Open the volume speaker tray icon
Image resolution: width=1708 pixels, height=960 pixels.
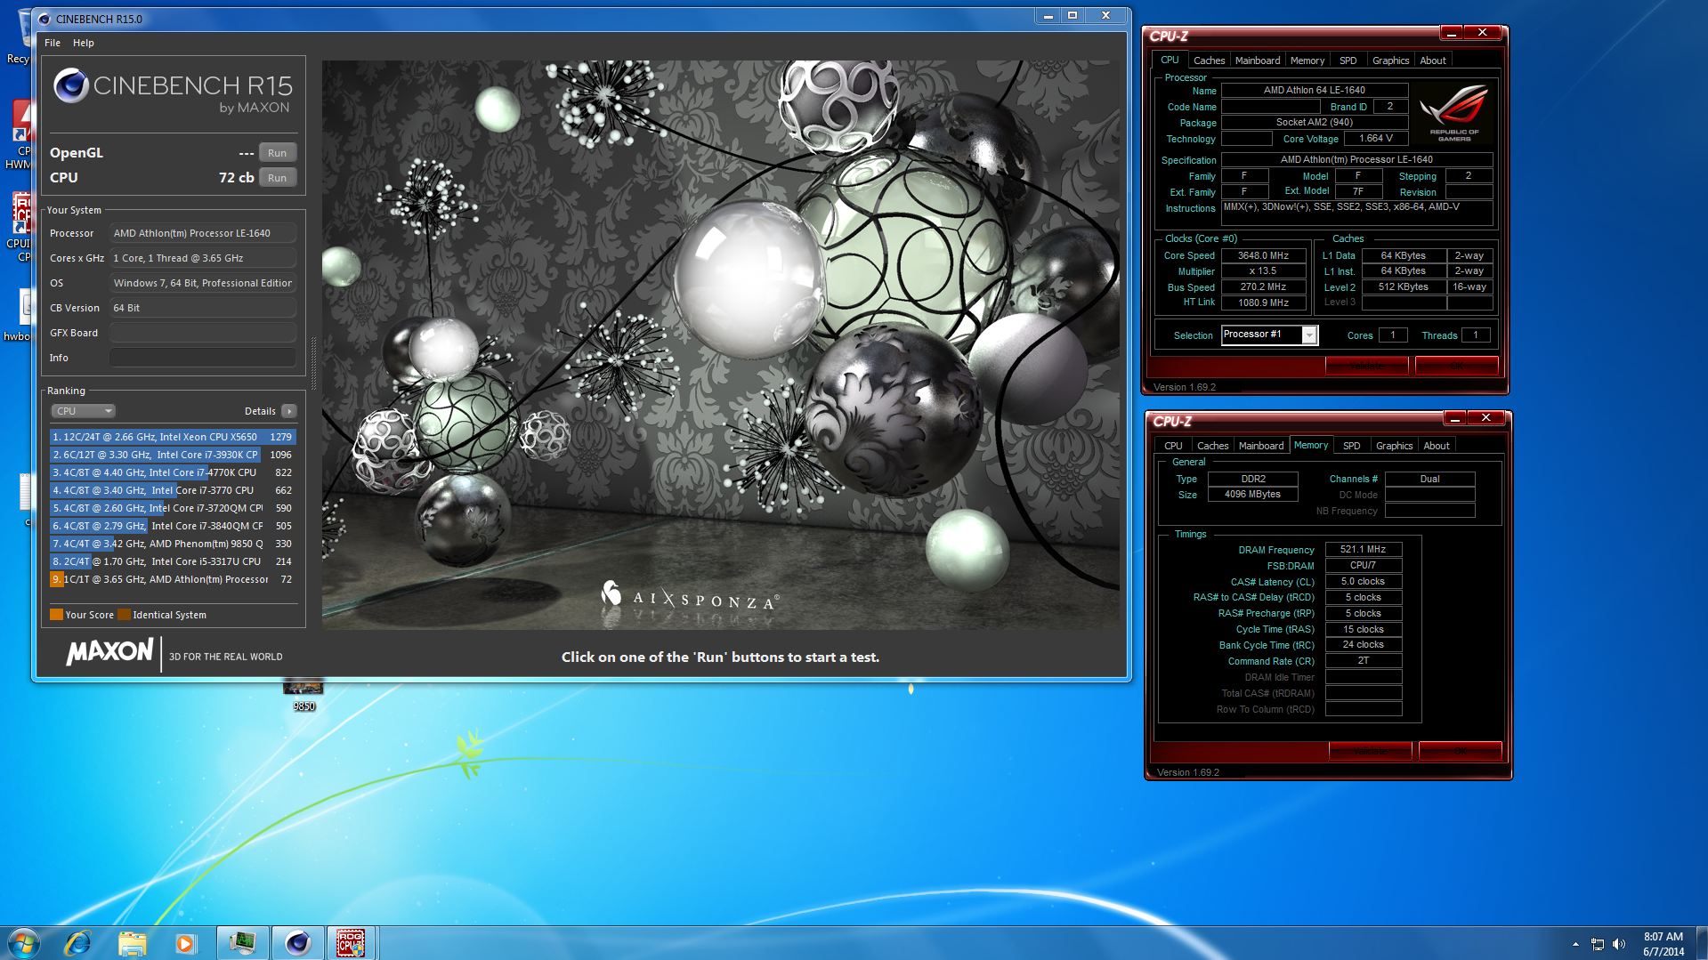tap(1618, 944)
